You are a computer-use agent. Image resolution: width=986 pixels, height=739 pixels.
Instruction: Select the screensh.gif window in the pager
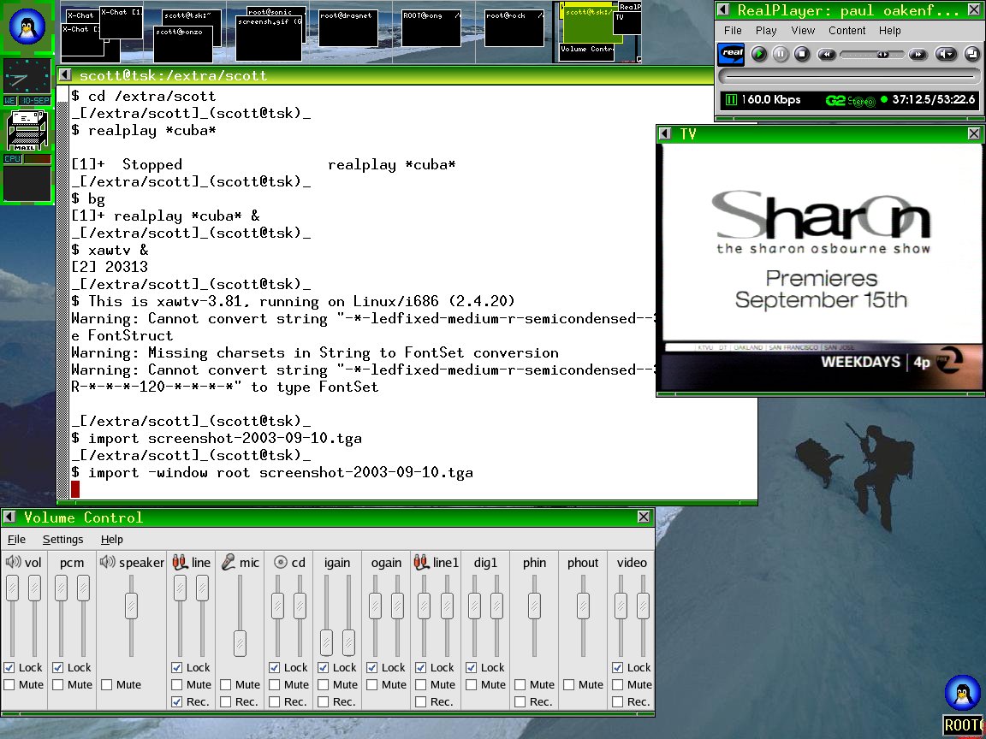point(269,38)
